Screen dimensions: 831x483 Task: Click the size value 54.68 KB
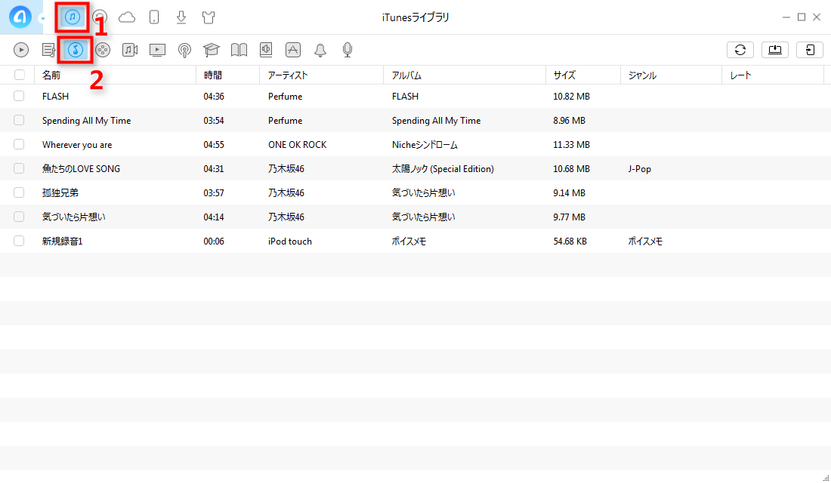[x=570, y=241]
